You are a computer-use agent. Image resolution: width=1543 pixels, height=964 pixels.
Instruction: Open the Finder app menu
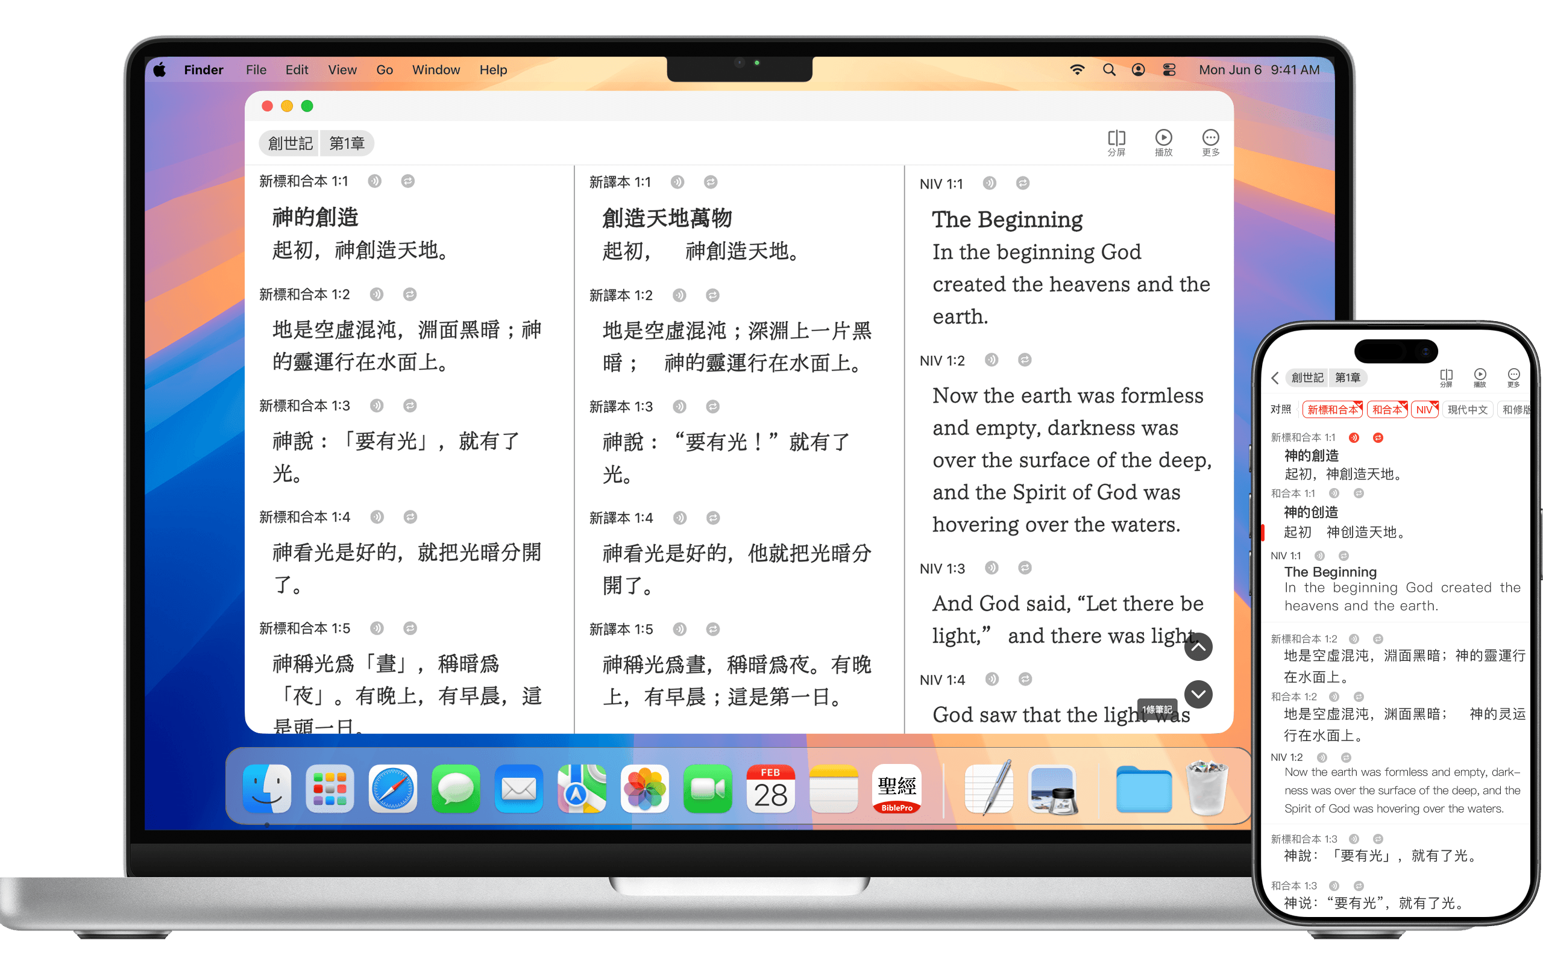[203, 70]
